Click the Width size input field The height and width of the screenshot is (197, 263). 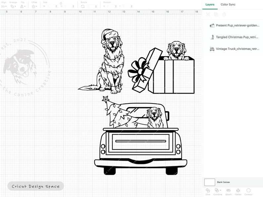point(50,6)
